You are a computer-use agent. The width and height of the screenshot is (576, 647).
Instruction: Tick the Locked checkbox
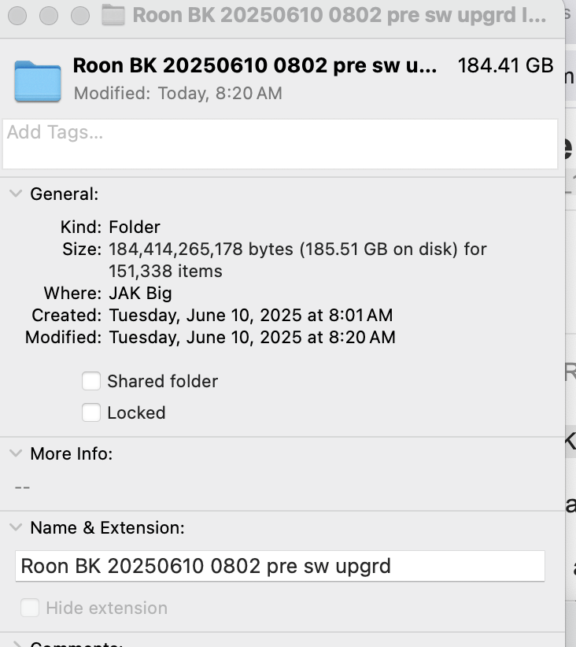pos(91,412)
